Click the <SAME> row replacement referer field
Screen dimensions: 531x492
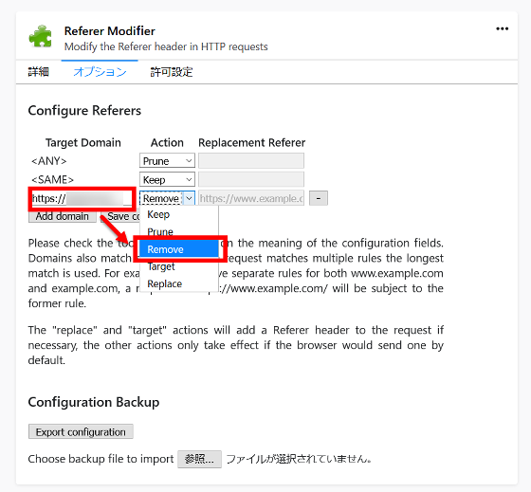tap(251, 179)
